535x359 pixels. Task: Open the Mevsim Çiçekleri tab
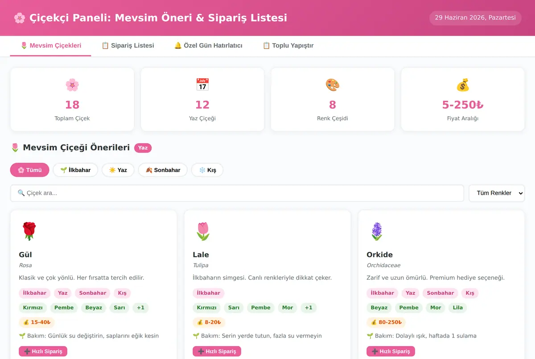50,45
